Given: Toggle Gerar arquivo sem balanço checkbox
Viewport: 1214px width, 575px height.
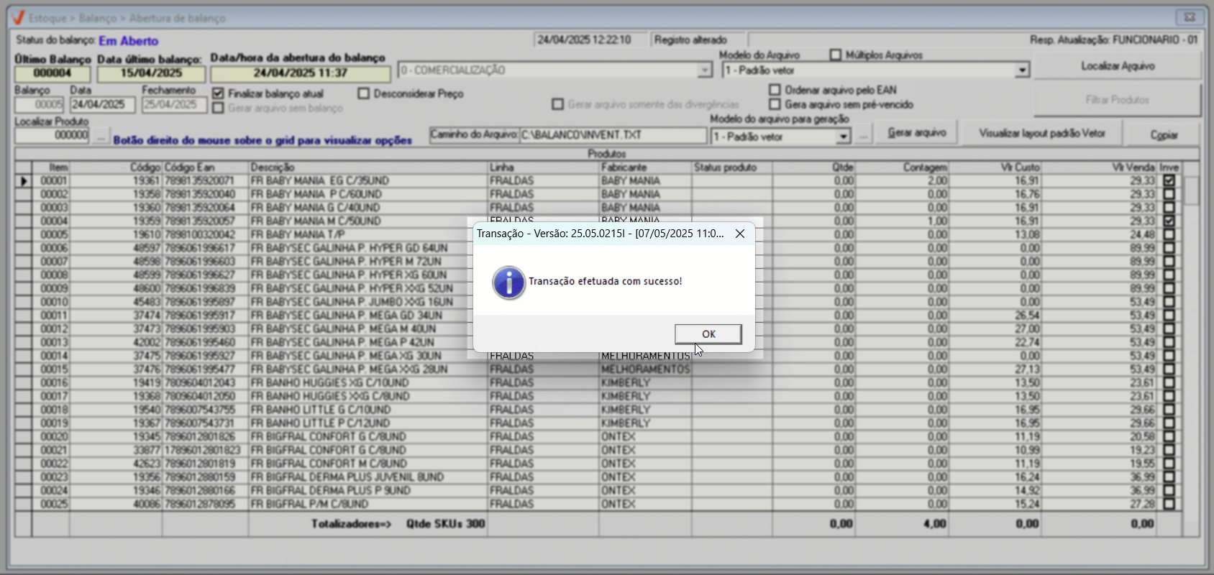Looking at the screenshot, I should [x=219, y=108].
